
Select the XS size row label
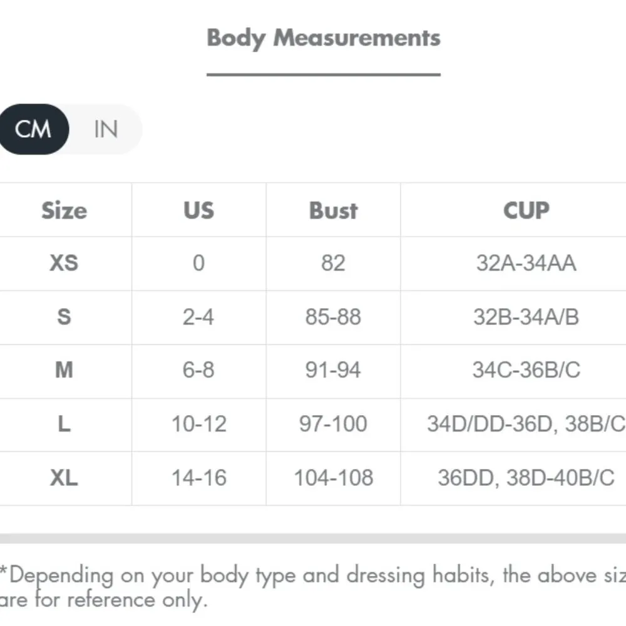click(x=64, y=263)
